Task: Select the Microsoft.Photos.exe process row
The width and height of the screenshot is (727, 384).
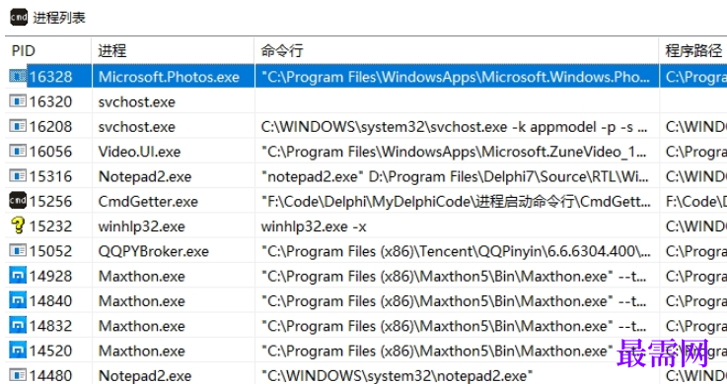Action: (x=366, y=77)
